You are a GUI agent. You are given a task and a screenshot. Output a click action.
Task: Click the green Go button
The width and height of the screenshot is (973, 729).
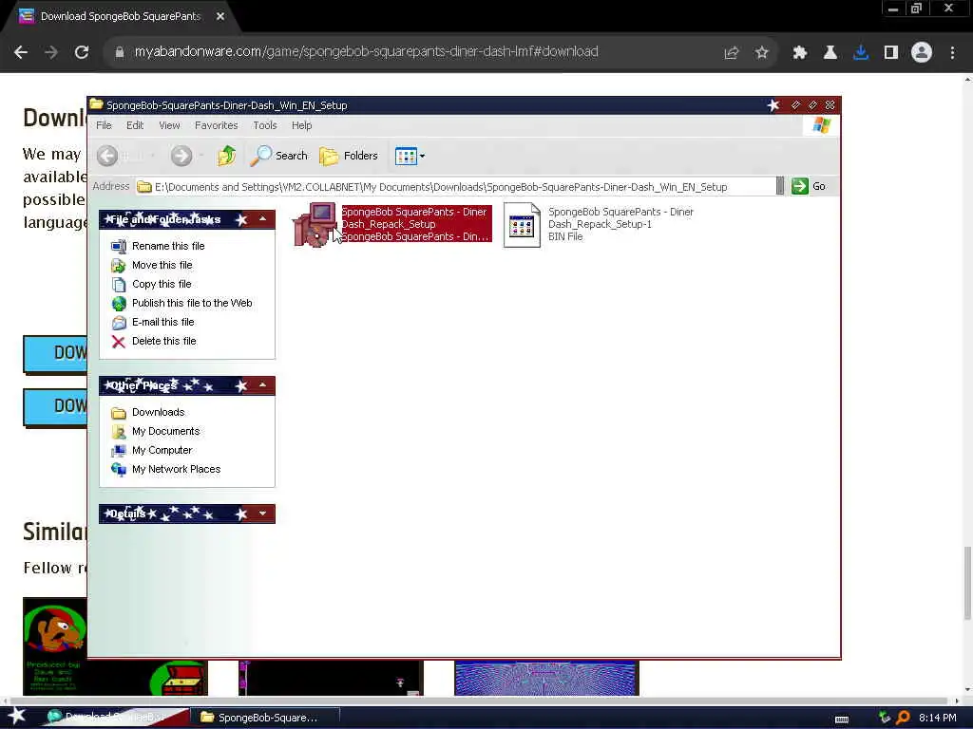809,186
